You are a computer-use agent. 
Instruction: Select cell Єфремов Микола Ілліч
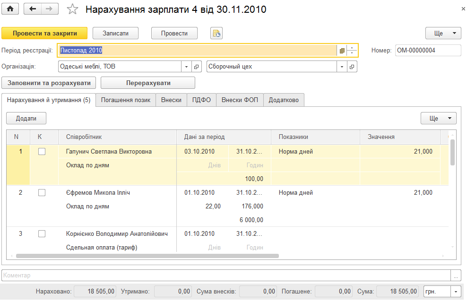pyautogui.click(x=117, y=193)
